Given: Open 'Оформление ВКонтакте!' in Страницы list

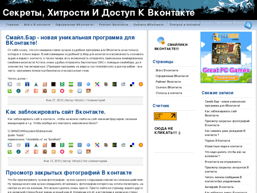Looking at the screenshot, I should pos(172,76).
